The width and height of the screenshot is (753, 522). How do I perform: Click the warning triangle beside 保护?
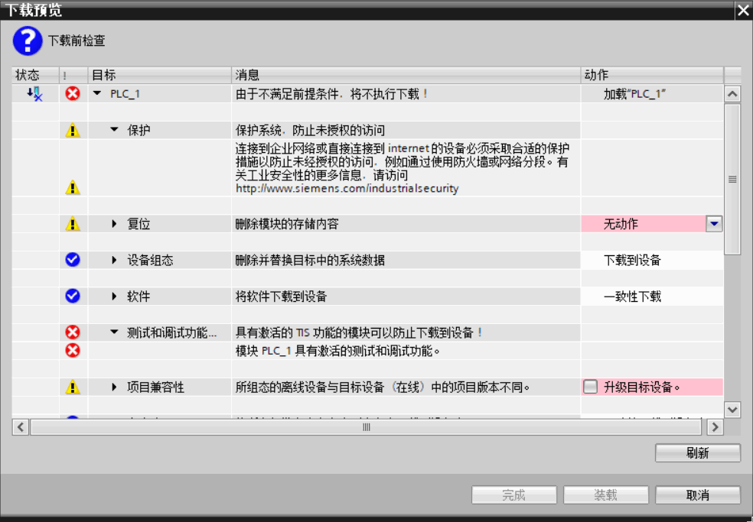point(73,129)
